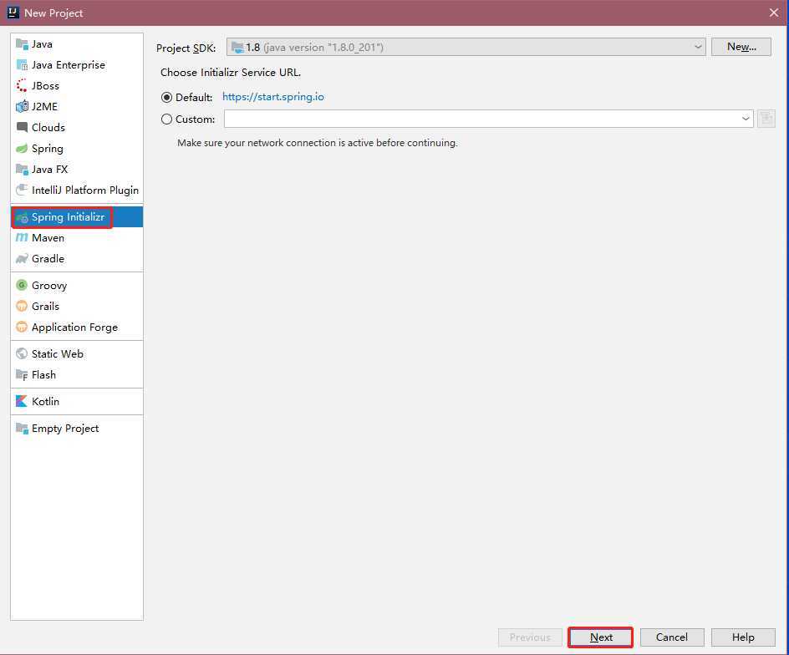Viewport: 789px width, 655px height.
Task: Open the https://start.spring.io link
Action: coord(273,97)
